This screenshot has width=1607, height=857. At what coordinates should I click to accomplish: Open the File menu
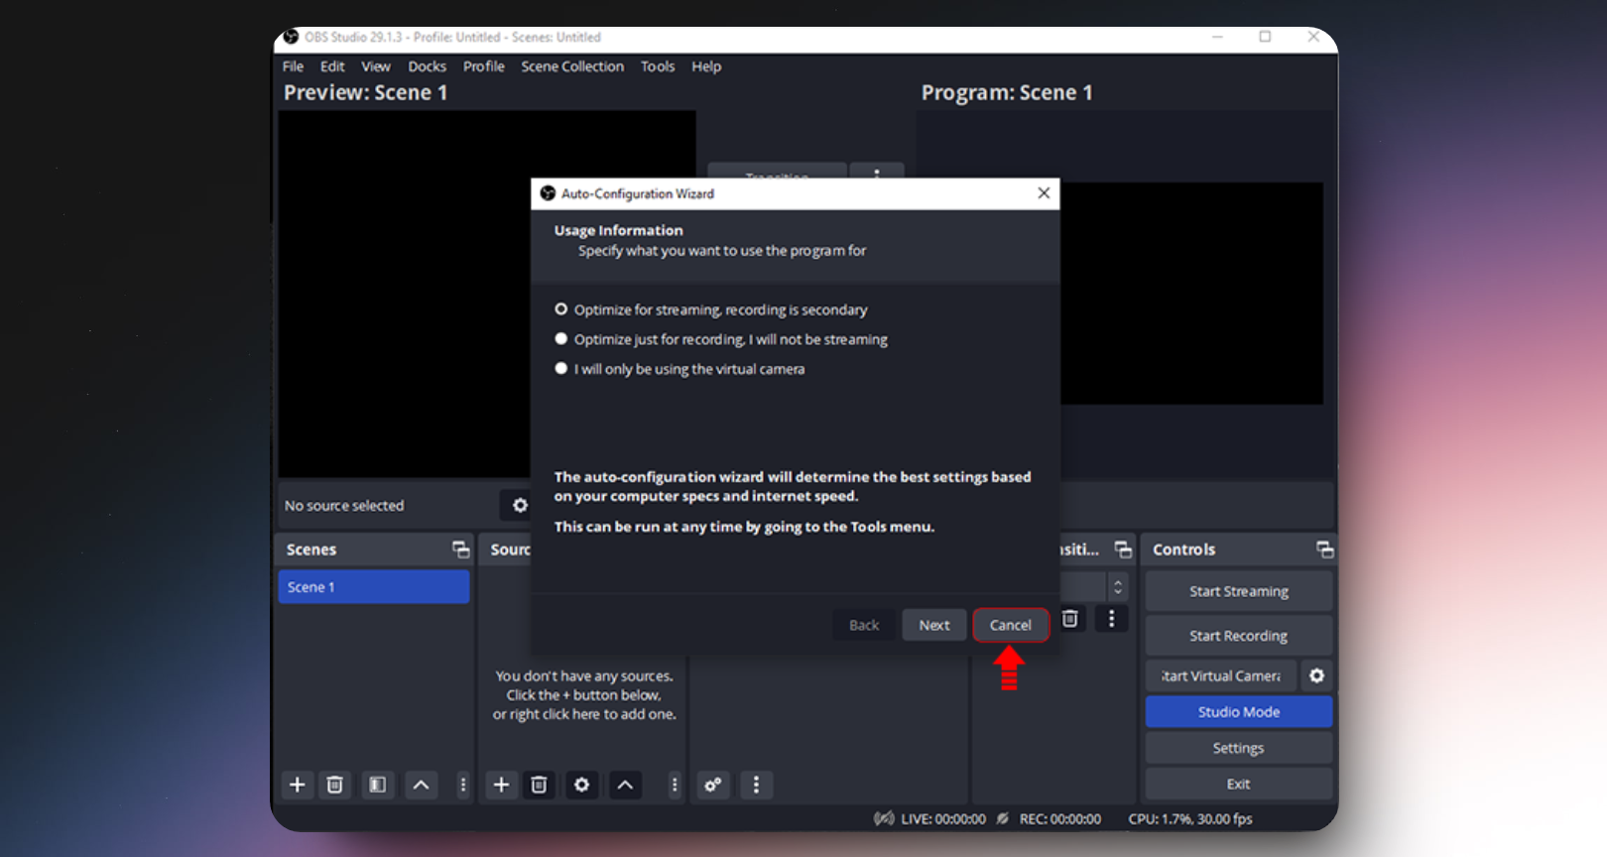(x=293, y=66)
